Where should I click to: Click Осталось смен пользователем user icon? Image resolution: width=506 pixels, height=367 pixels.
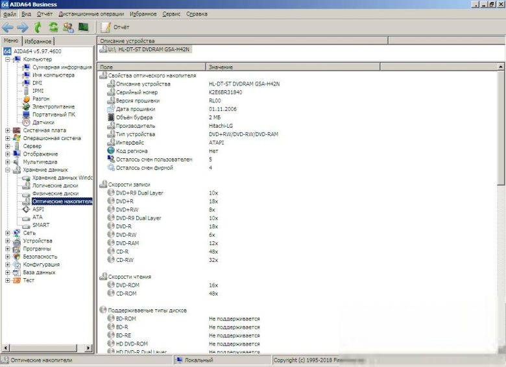[x=111, y=160]
